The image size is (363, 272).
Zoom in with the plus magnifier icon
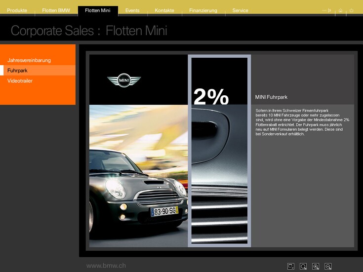click(x=316, y=266)
